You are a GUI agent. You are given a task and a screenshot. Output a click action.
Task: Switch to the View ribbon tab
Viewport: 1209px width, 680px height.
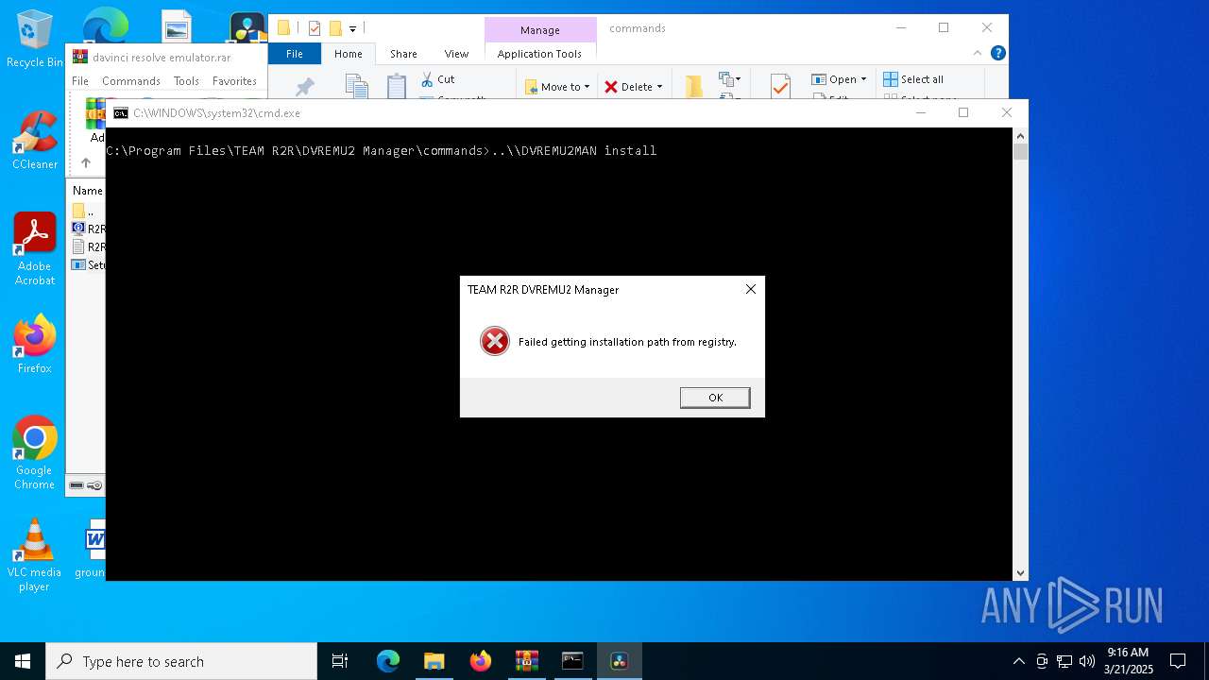pyautogui.click(x=456, y=54)
